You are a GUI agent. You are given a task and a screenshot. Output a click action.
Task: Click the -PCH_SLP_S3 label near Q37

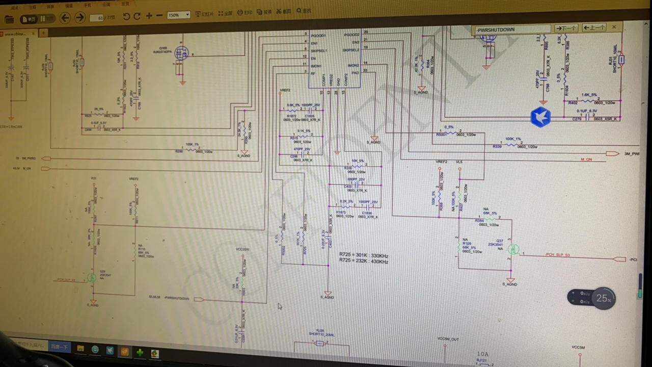coord(557,255)
